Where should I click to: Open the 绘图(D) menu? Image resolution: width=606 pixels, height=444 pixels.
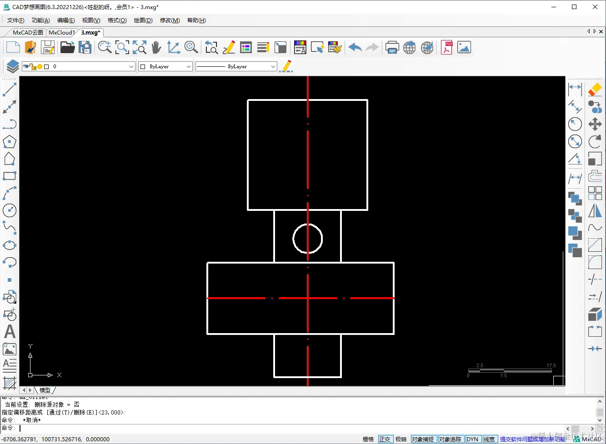(x=143, y=20)
